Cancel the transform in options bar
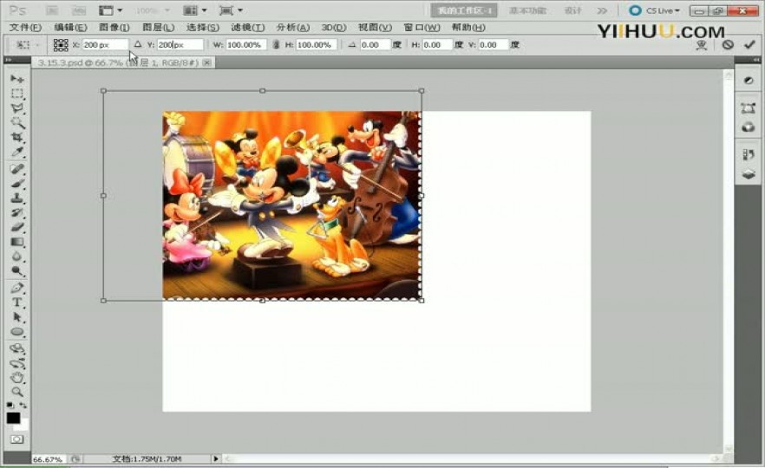The height and width of the screenshot is (468, 765). click(728, 45)
